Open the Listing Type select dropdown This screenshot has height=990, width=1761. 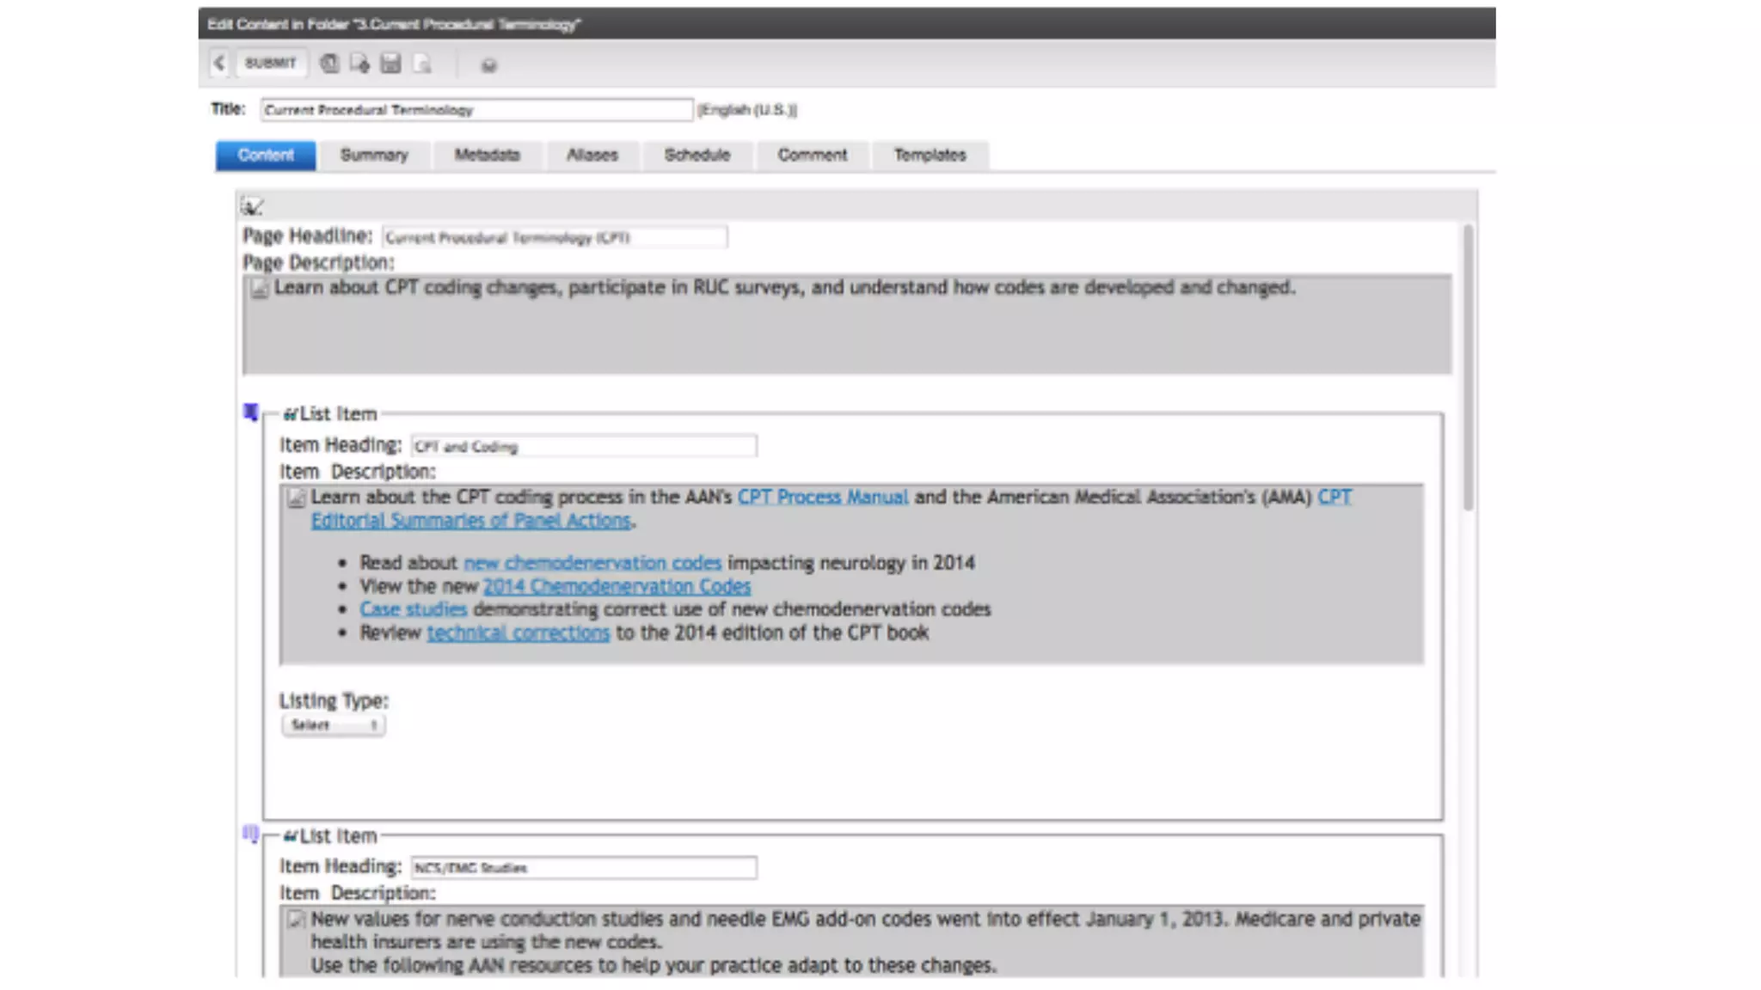[333, 725]
